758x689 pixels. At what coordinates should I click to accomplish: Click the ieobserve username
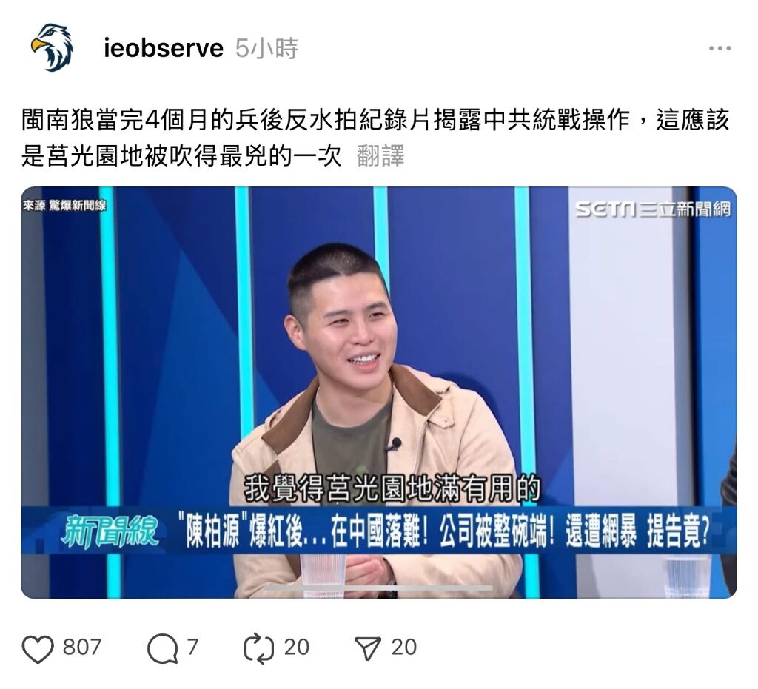click(x=164, y=48)
